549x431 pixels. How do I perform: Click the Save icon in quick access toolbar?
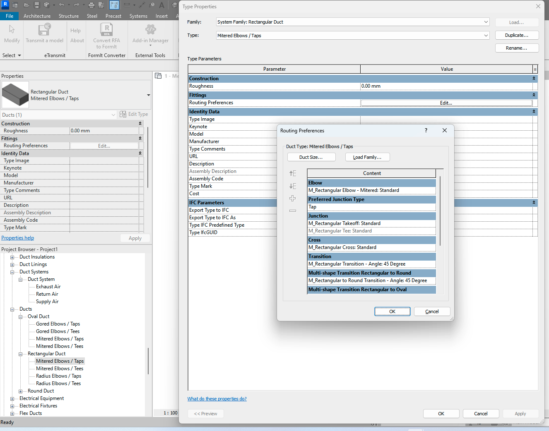click(x=37, y=5)
